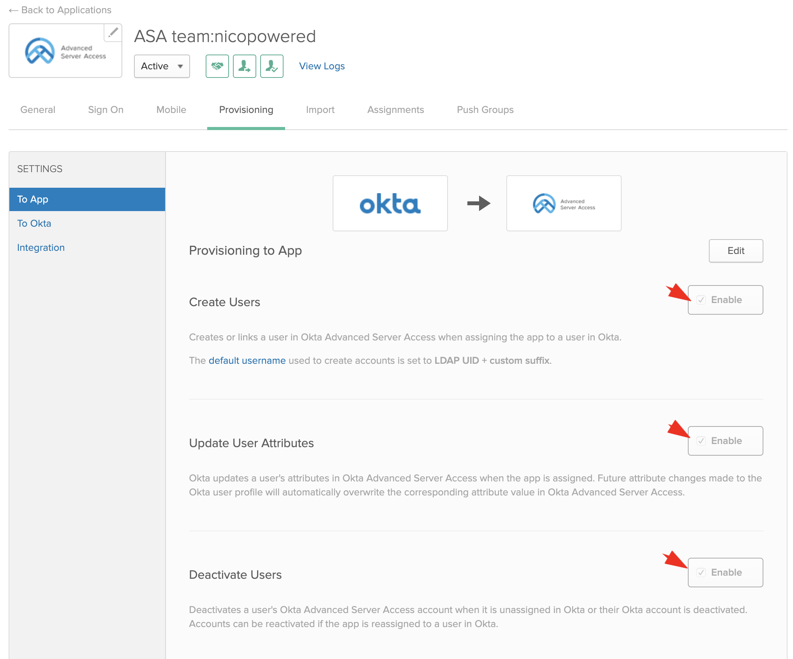793x659 pixels.
Task: Open the Push Groups tab
Action: click(x=485, y=110)
